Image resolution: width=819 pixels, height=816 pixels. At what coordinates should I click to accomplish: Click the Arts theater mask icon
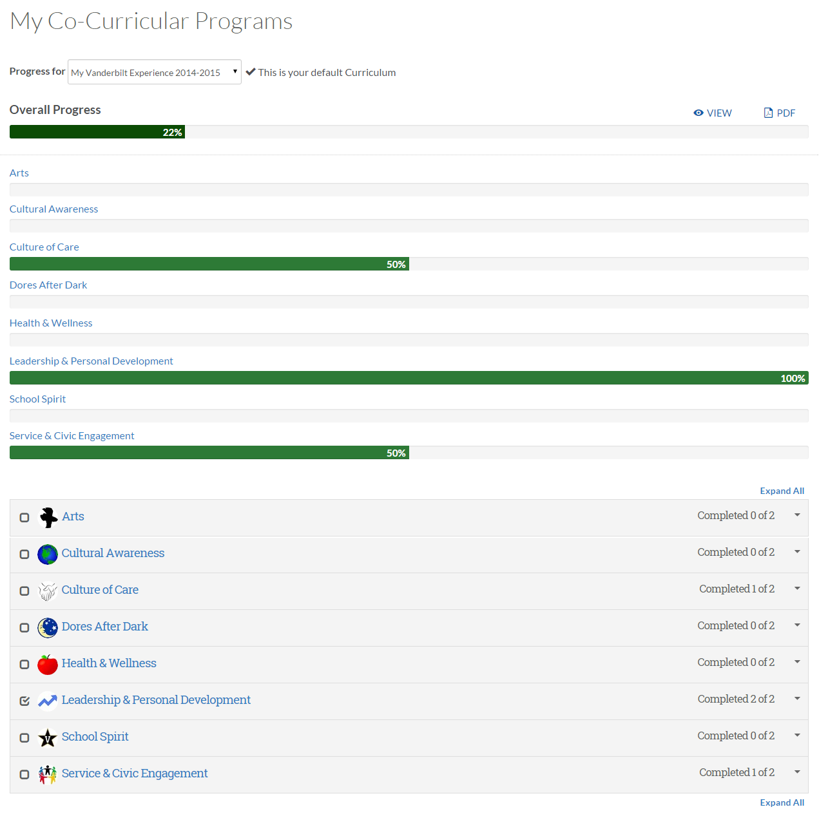click(48, 517)
